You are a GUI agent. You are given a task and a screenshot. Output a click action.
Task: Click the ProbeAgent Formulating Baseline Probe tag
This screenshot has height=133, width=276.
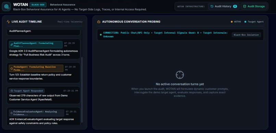click(36, 68)
